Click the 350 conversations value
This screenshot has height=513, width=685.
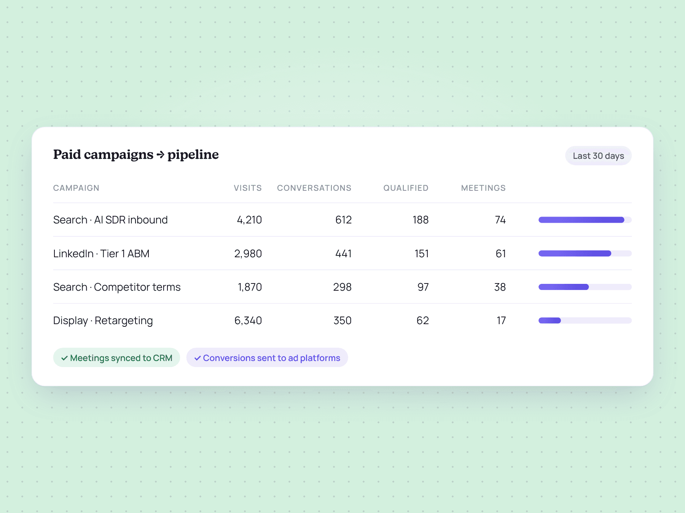[x=342, y=321]
